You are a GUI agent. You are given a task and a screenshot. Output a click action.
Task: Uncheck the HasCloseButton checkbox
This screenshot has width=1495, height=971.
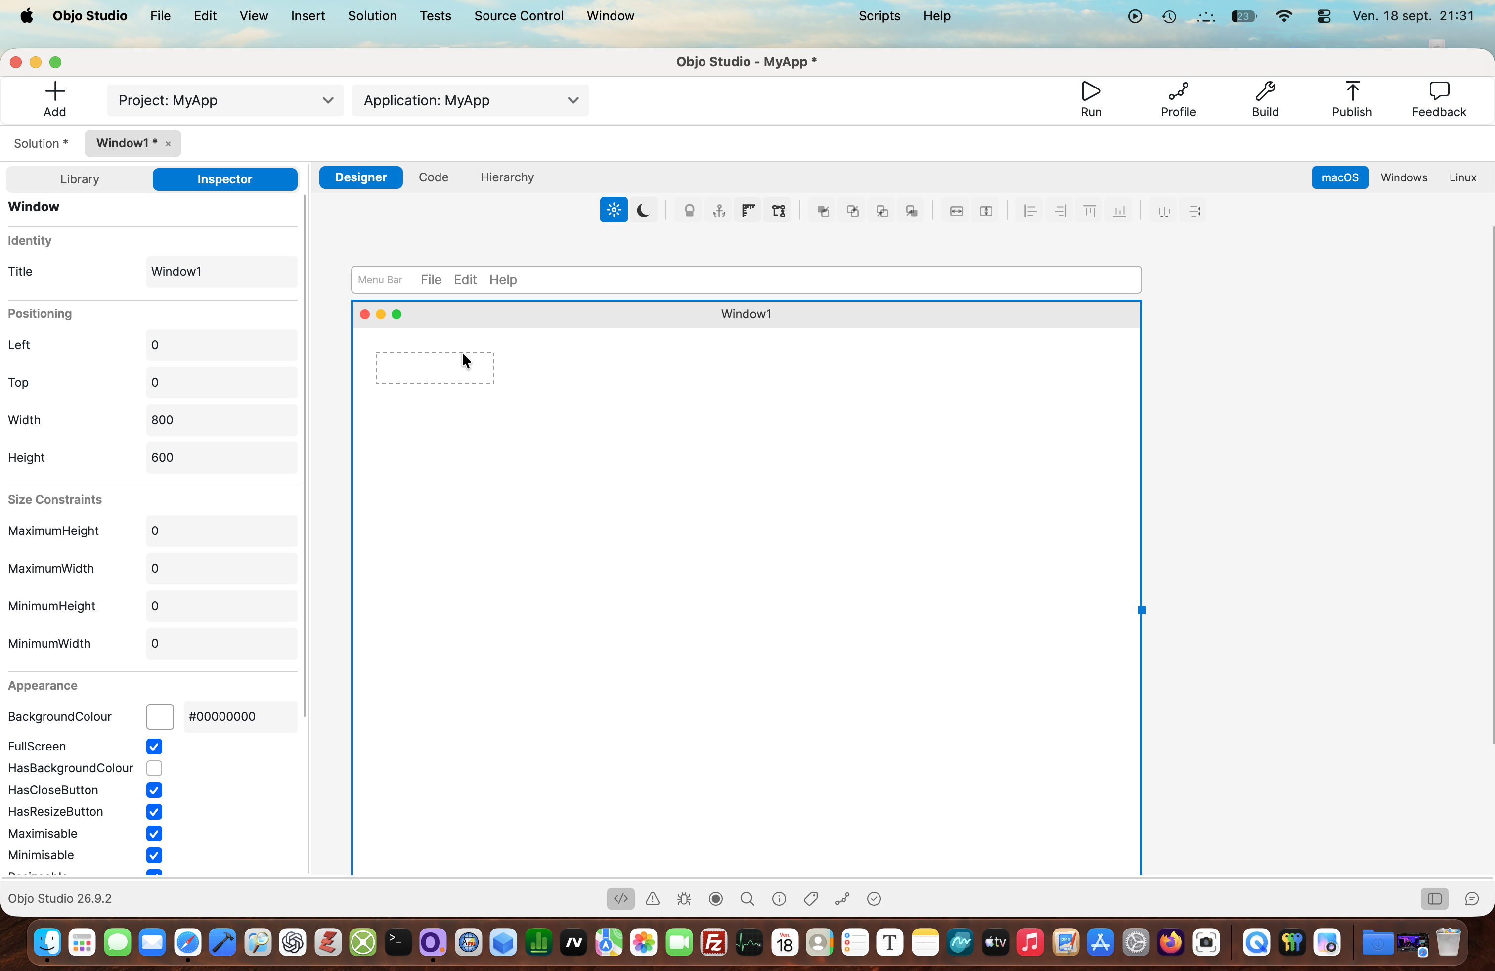(x=154, y=790)
